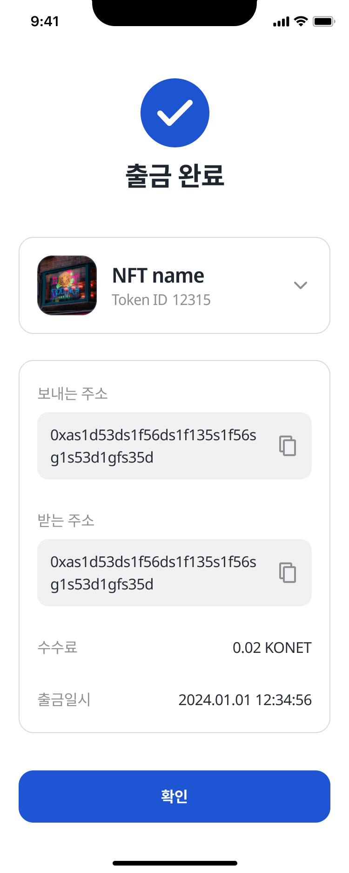Click the sending address text field
Viewport: 349px width, 873px height.
tap(154, 446)
